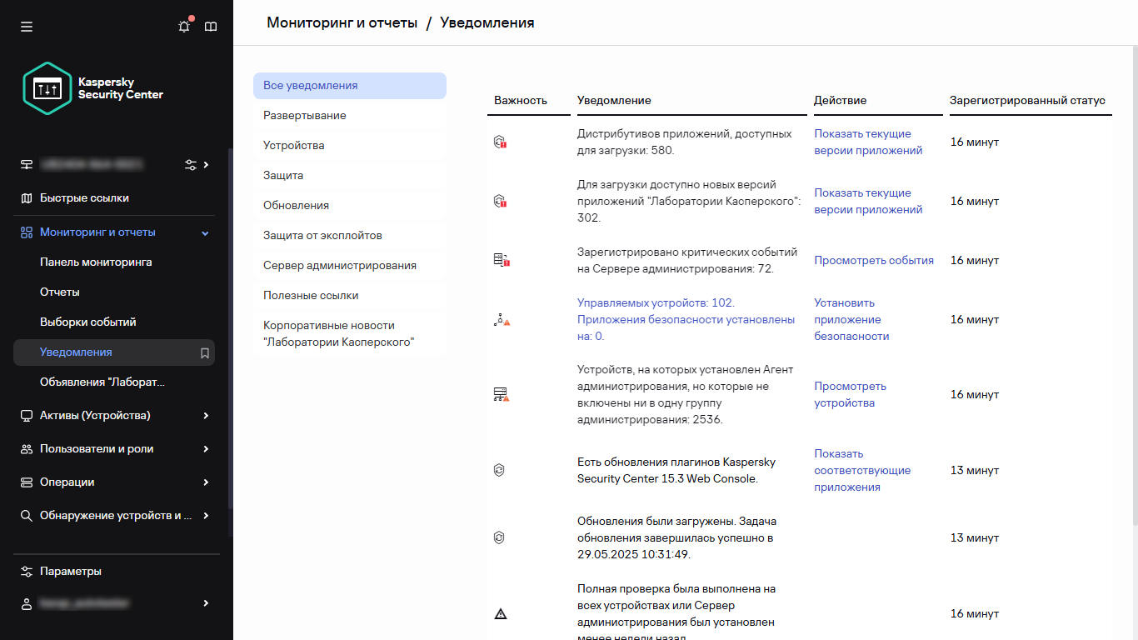Open the Параметры gear icon

click(x=27, y=571)
